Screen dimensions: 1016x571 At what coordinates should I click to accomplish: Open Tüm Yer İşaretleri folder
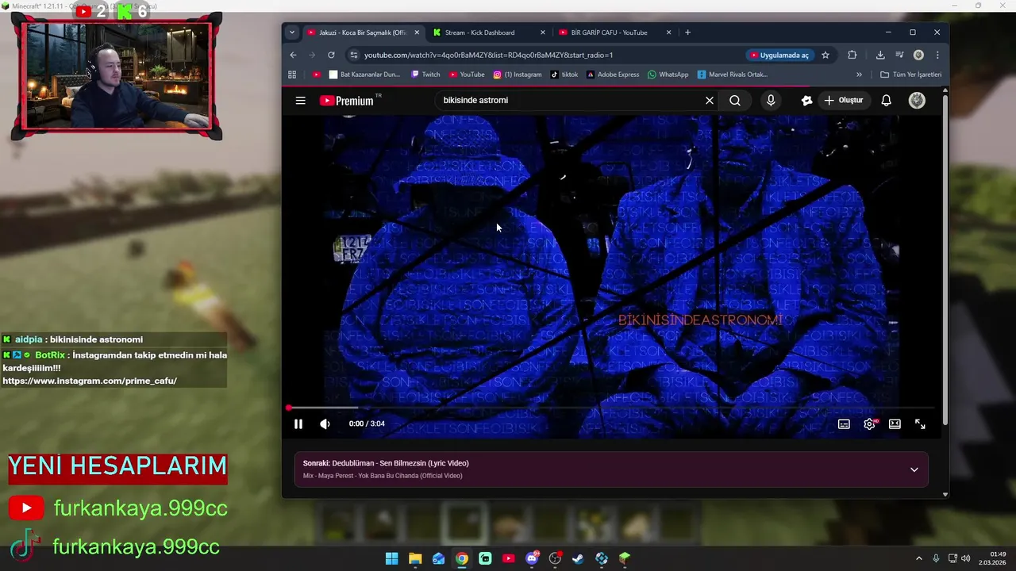pyautogui.click(x=910, y=75)
